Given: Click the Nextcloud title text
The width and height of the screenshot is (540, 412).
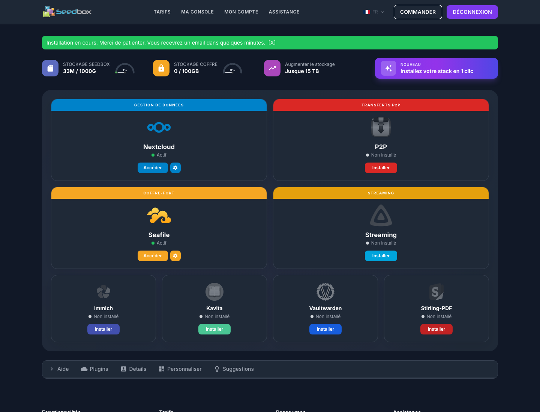Looking at the screenshot, I should pyautogui.click(x=159, y=147).
